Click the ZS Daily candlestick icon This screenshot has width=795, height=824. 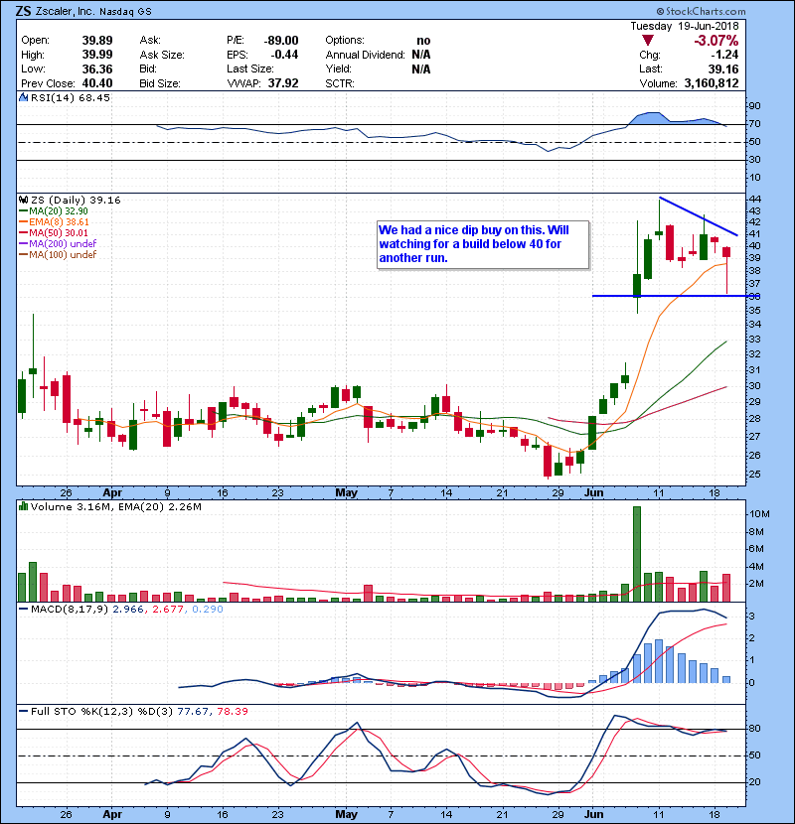click(23, 200)
